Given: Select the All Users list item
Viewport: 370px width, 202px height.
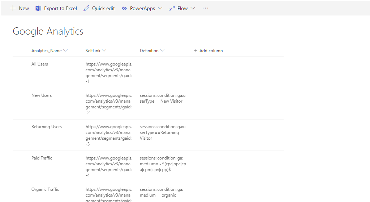Looking at the screenshot, I should click(x=40, y=64).
